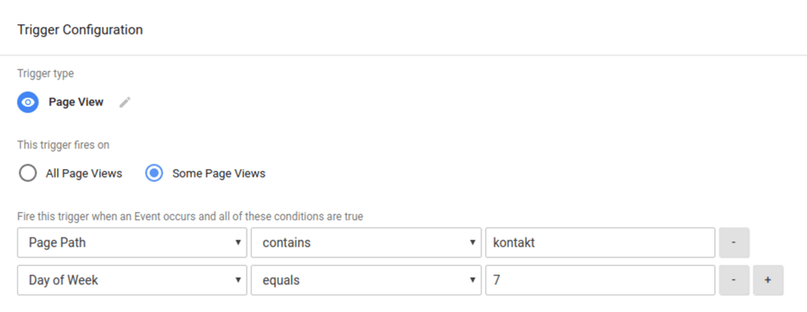Click the 'This trigger fires on' label
Screen dimensions: 807x312
point(63,146)
